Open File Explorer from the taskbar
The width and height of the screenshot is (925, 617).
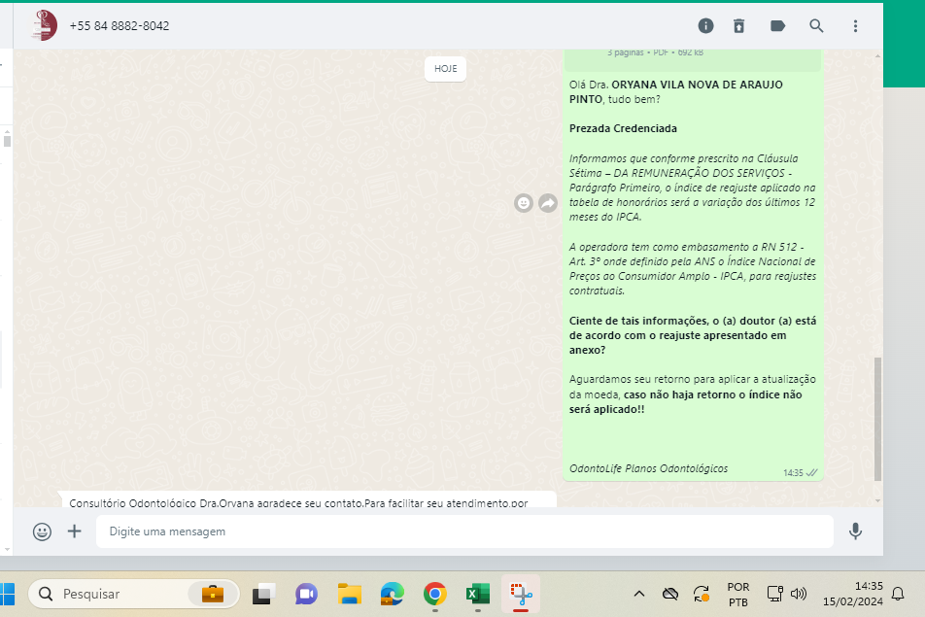pyautogui.click(x=349, y=594)
